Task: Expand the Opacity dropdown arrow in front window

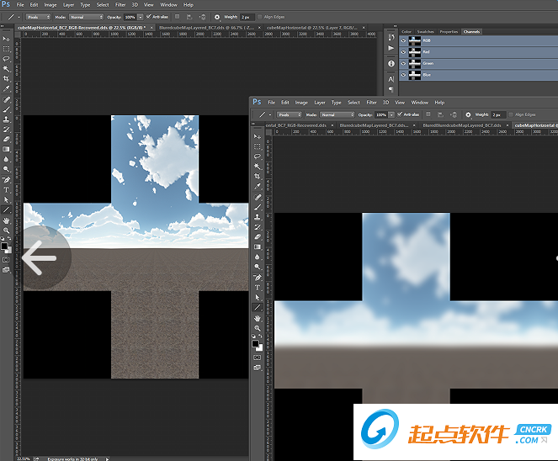Action: pyautogui.click(x=392, y=114)
